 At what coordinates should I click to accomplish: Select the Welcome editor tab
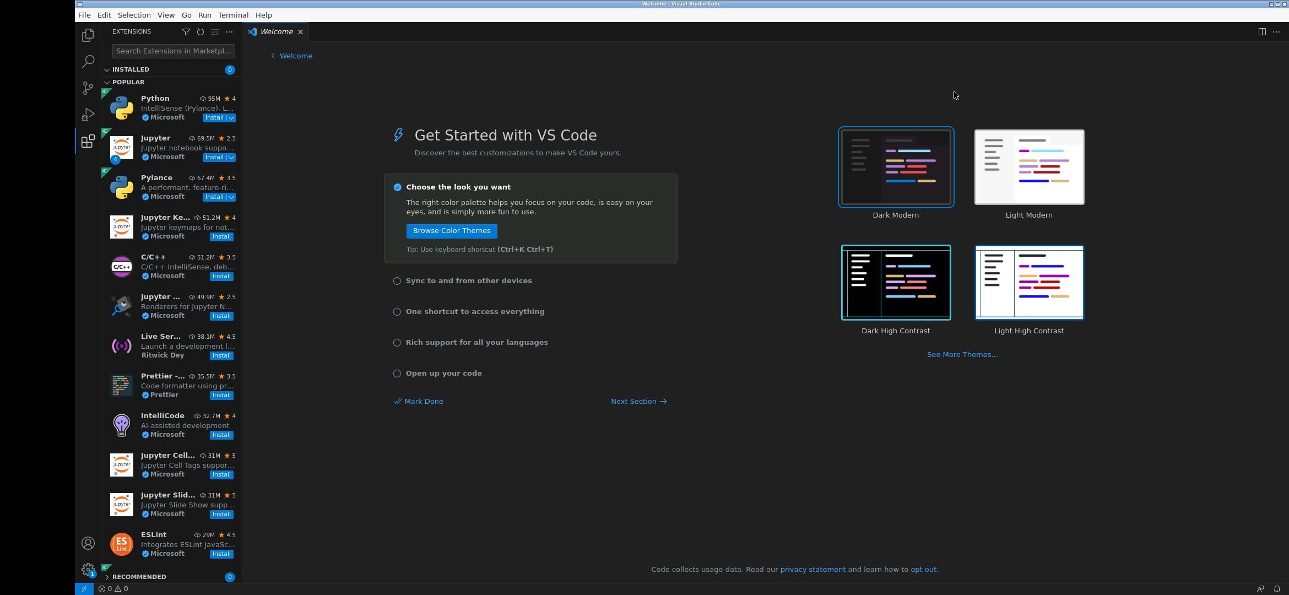tap(275, 32)
